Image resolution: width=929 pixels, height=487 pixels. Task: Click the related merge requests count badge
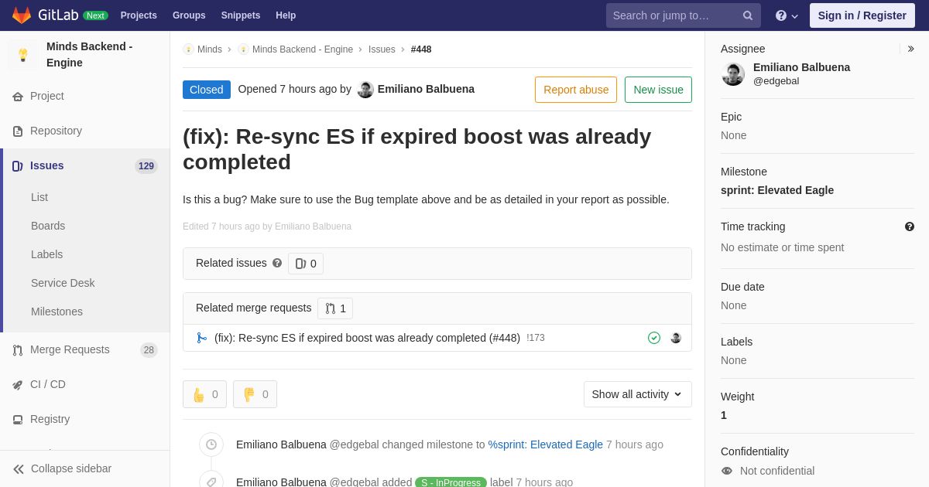click(x=335, y=308)
